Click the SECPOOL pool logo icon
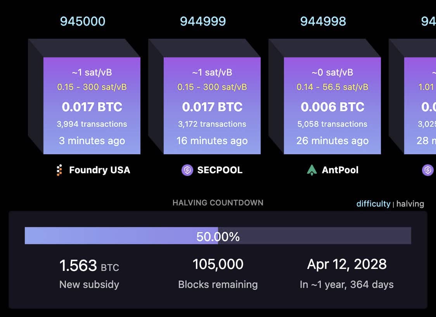Viewport: 436px width, 317px height. click(187, 170)
